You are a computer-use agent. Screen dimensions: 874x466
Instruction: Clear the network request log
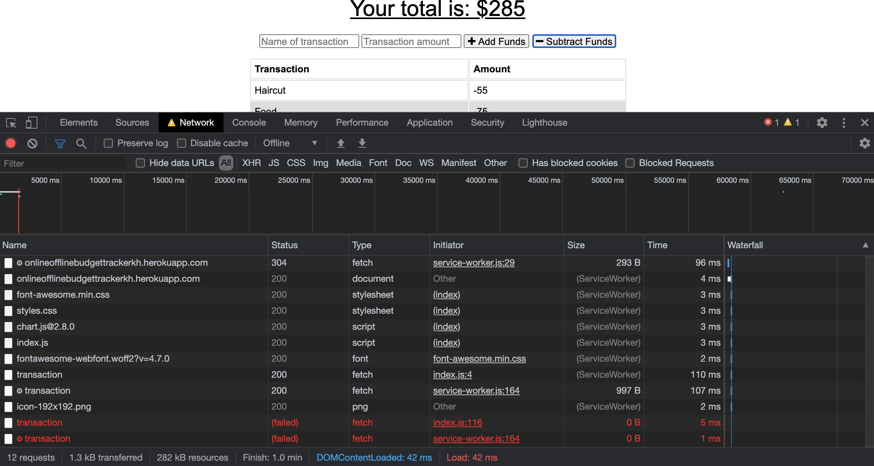tap(32, 143)
